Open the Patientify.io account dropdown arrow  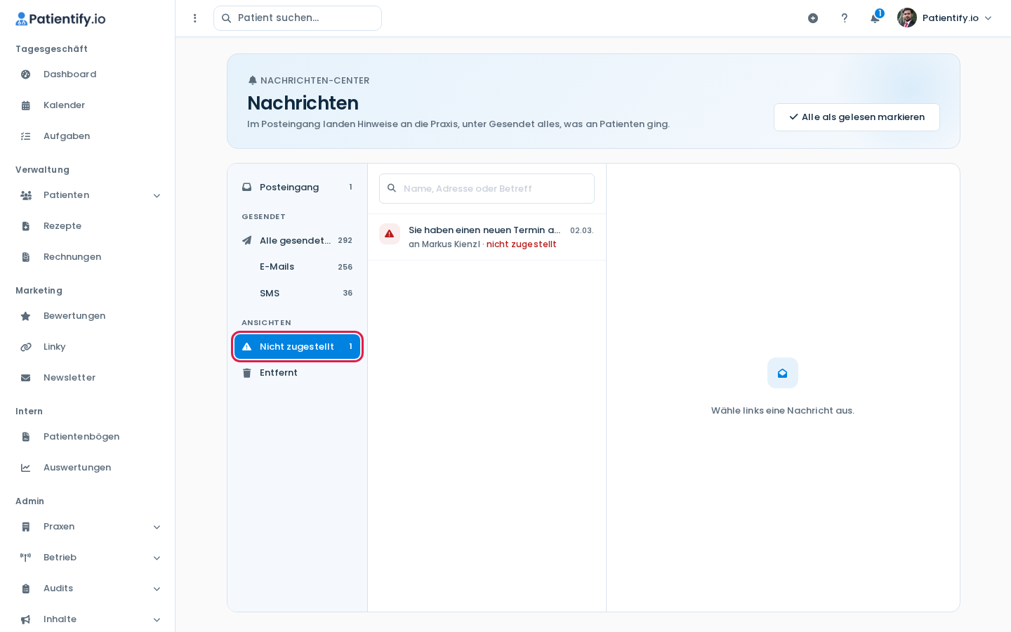988,18
